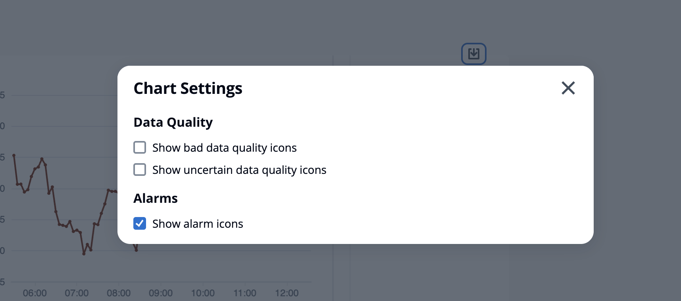Select the Alarms section heading
681x301 pixels.
156,198
